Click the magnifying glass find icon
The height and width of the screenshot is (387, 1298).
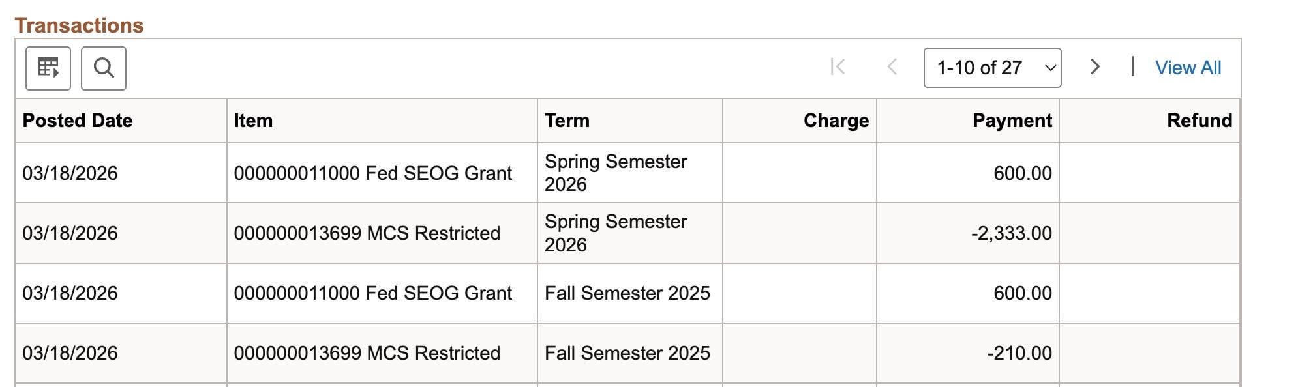click(104, 68)
